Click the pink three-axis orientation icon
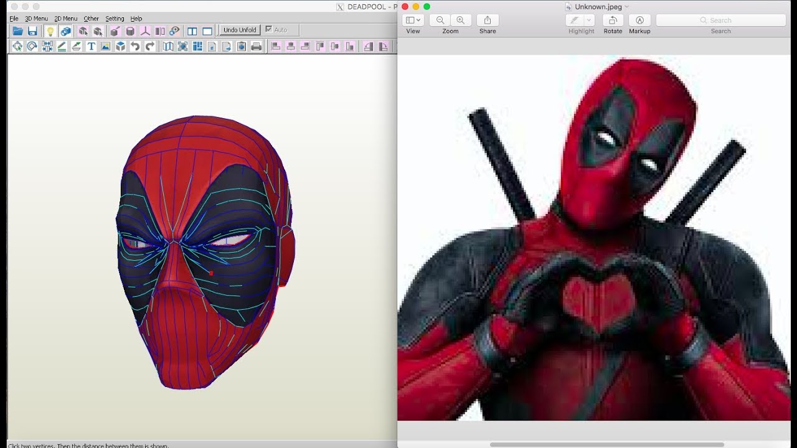The width and height of the screenshot is (797, 448). [x=145, y=31]
